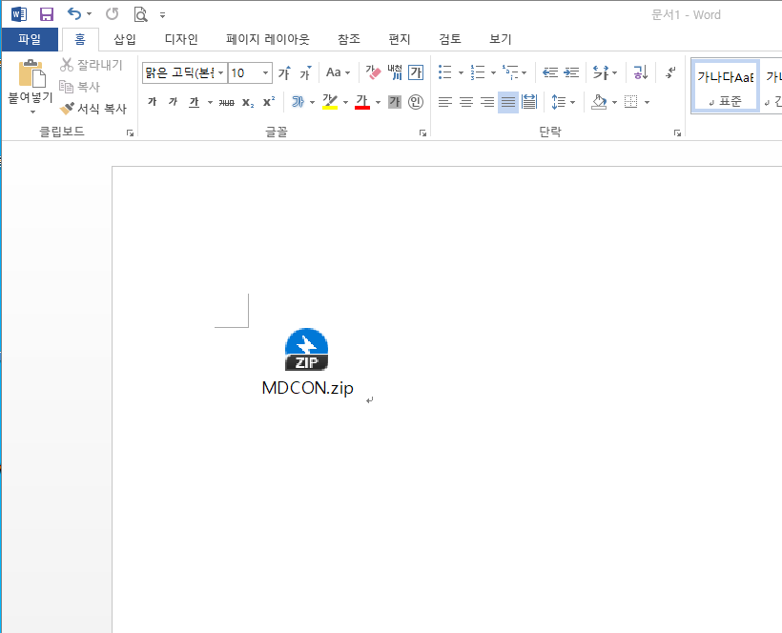This screenshot has width=782, height=633.
Task: Open font dialog launcher in 글꼴 group
Action: pyautogui.click(x=422, y=133)
